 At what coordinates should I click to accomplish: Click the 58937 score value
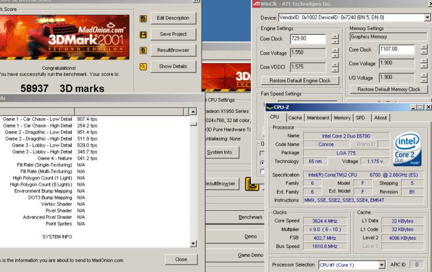pyautogui.click(x=34, y=89)
